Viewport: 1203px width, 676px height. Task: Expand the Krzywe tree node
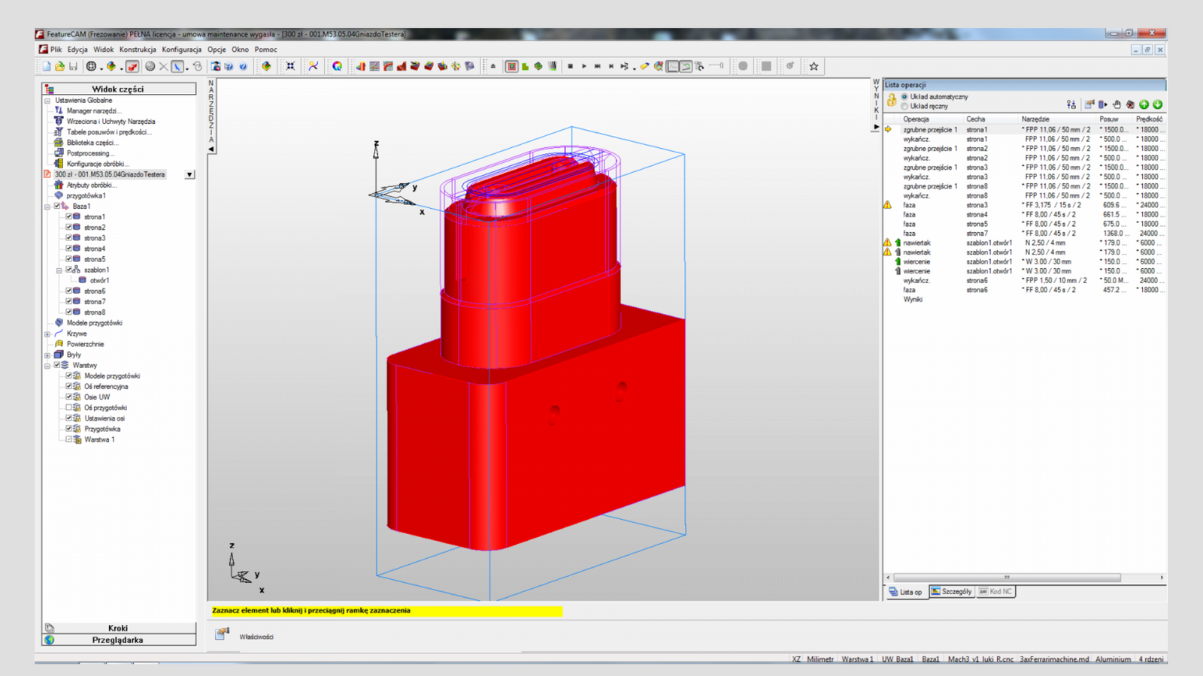[47, 333]
